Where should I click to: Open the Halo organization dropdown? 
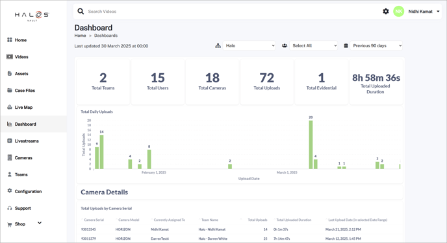click(x=249, y=45)
